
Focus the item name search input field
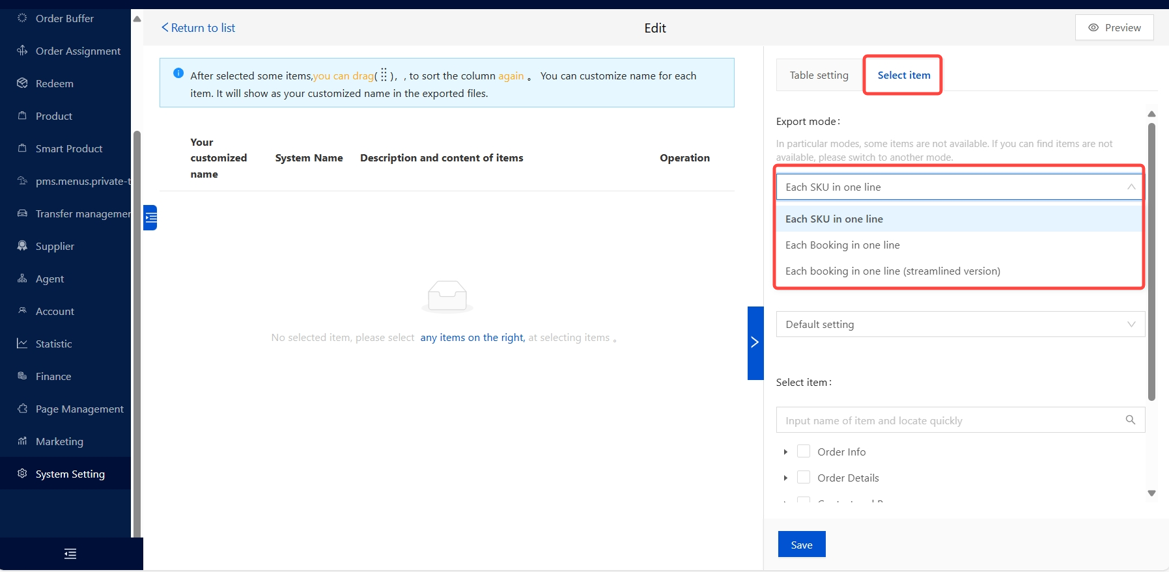(x=951, y=420)
